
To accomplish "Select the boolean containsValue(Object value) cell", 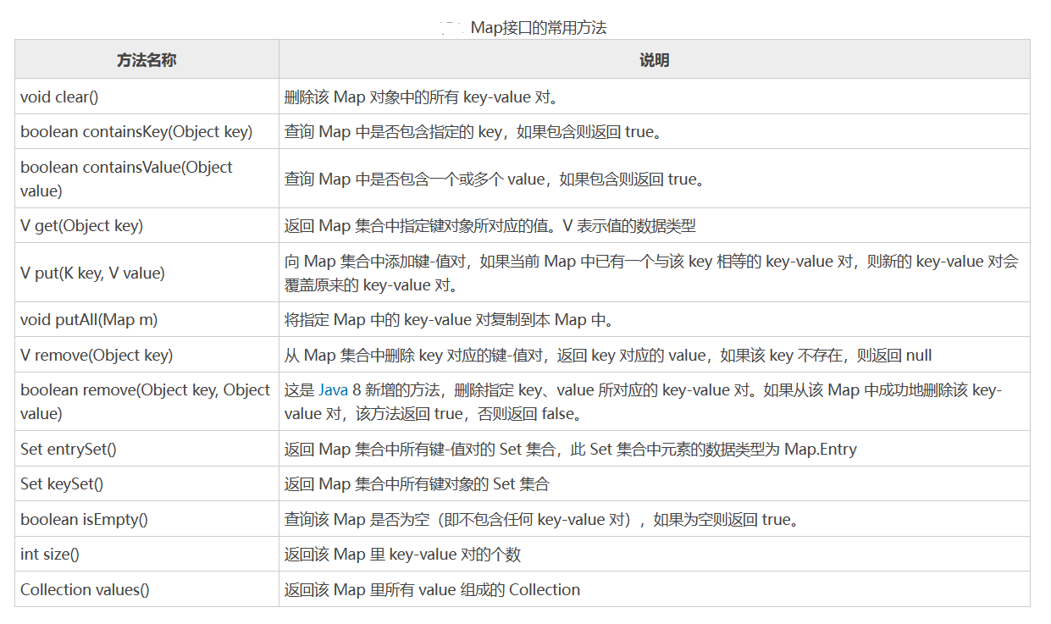I will tap(127, 179).
